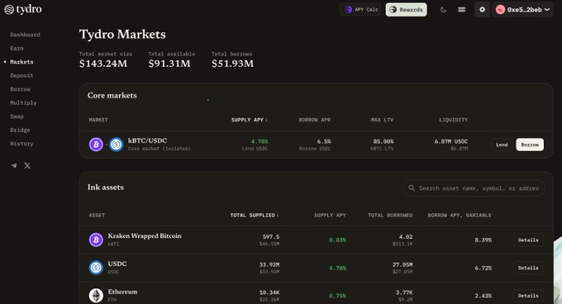The image size is (562, 304).
Task: Open the hamburger menu icon
Action: (462, 10)
